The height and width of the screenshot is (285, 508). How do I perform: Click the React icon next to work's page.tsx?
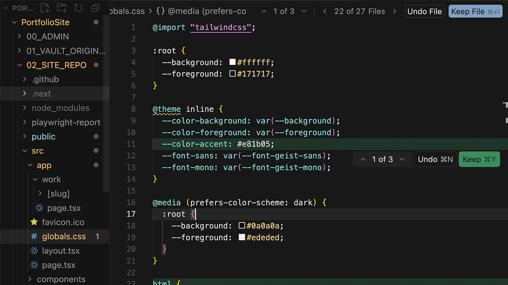pyautogui.click(x=40, y=208)
